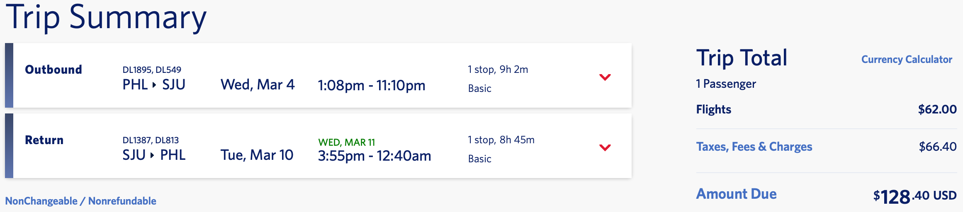Click the NonChangeable / Nonrefundable policy link
This screenshot has width=963, height=212.
point(80,201)
